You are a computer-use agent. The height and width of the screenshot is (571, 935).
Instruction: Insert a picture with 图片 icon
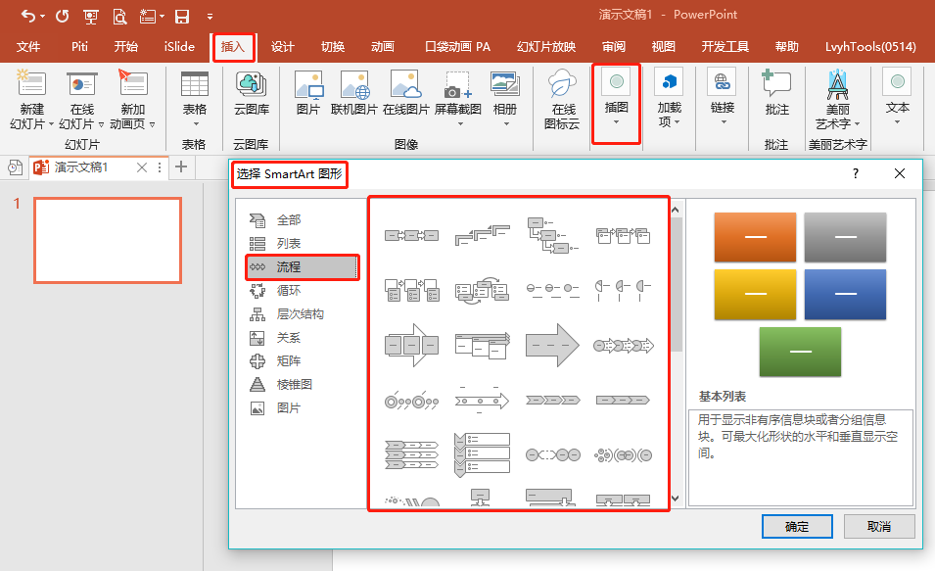(x=308, y=85)
